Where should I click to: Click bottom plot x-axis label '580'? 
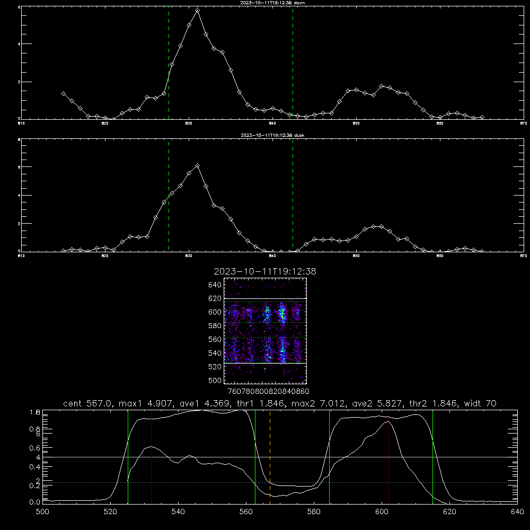click(x=314, y=512)
